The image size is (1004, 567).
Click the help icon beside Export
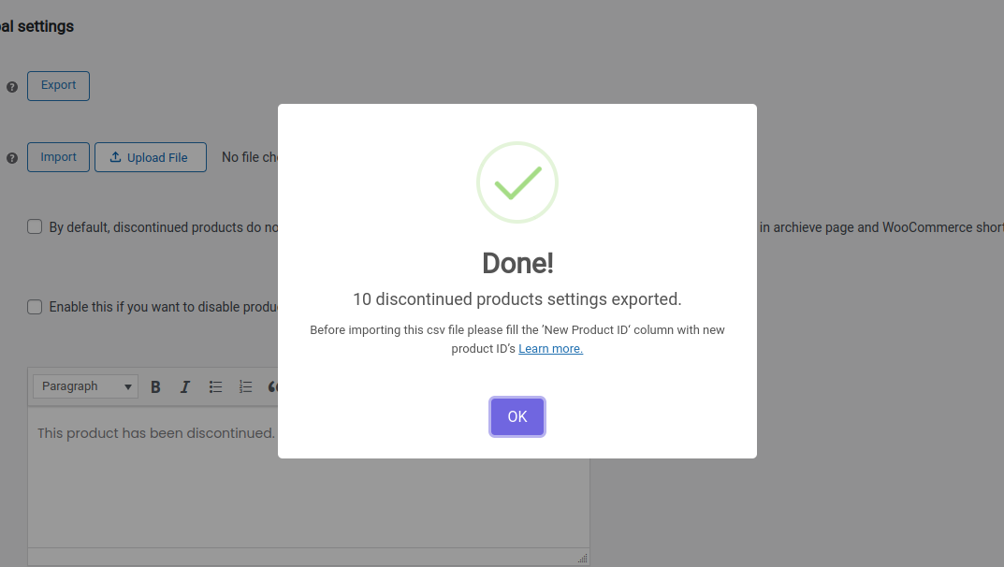(12, 87)
